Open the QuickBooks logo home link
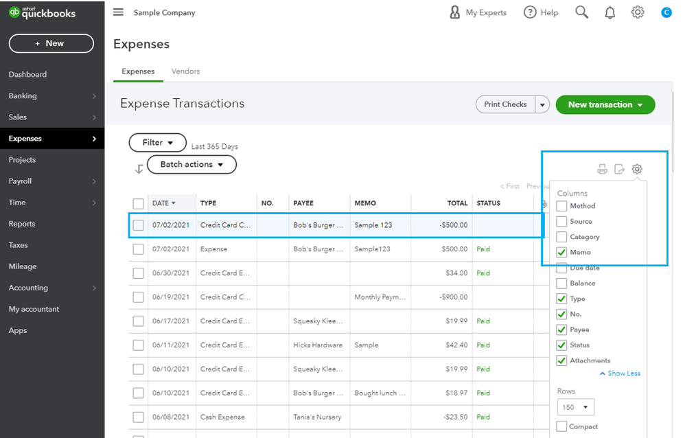Image resolution: width=685 pixels, height=438 pixels. 42,12
